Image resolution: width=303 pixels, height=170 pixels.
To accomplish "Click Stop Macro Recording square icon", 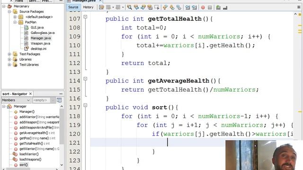I will click(210, 8).
